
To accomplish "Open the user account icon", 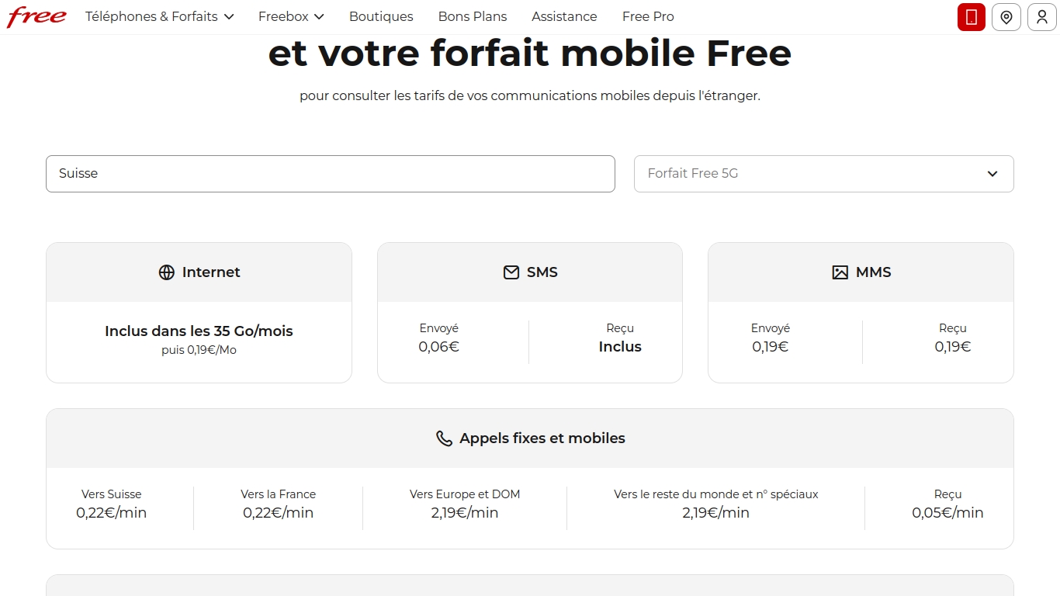I will [1042, 17].
